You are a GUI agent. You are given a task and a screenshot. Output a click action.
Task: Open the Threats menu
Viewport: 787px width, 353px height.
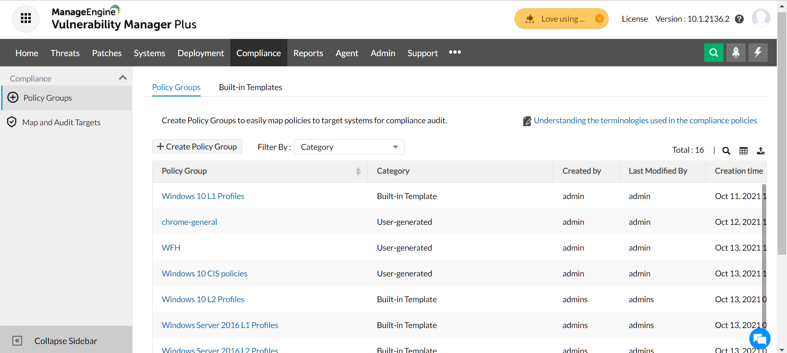tap(65, 53)
